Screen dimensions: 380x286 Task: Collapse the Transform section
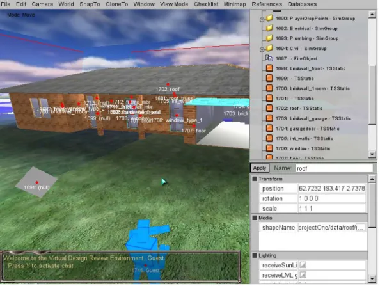click(255, 179)
